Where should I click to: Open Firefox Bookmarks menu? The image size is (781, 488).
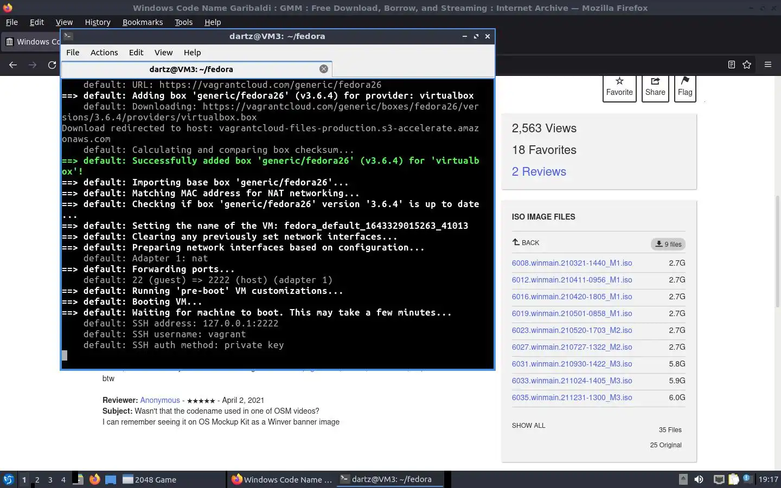point(143,22)
